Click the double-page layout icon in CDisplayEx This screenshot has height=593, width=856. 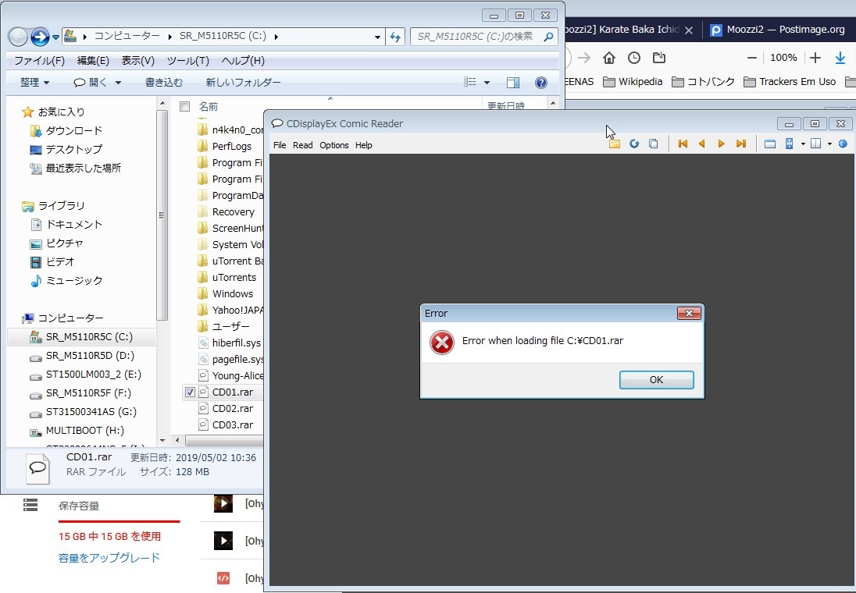[816, 144]
